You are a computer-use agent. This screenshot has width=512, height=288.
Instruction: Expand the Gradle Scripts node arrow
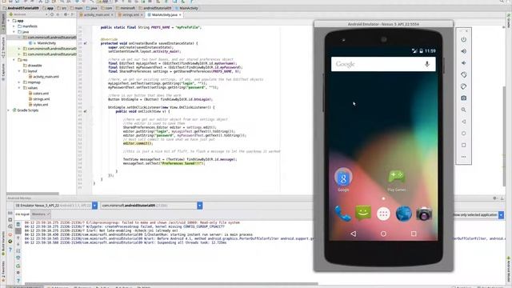tap(9, 110)
